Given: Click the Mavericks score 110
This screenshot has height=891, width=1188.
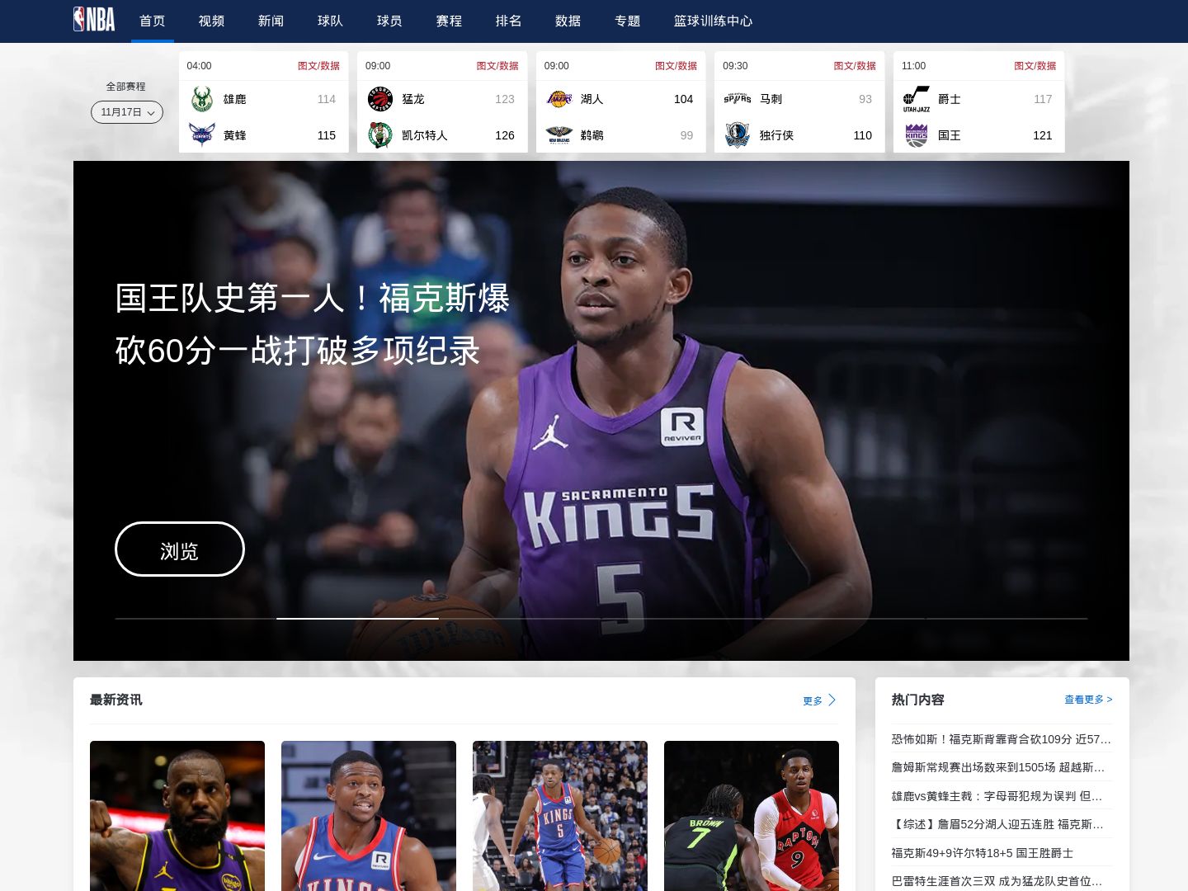Looking at the screenshot, I should click(x=863, y=135).
